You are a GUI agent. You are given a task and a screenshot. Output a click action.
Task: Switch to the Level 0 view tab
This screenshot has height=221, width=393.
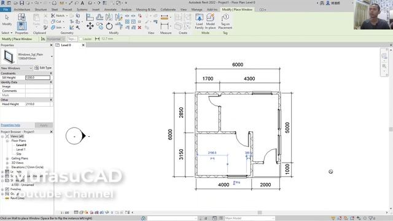coord(66,45)
